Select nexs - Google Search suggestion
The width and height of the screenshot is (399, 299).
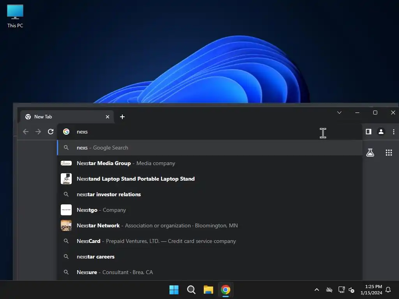click(210, 148)
